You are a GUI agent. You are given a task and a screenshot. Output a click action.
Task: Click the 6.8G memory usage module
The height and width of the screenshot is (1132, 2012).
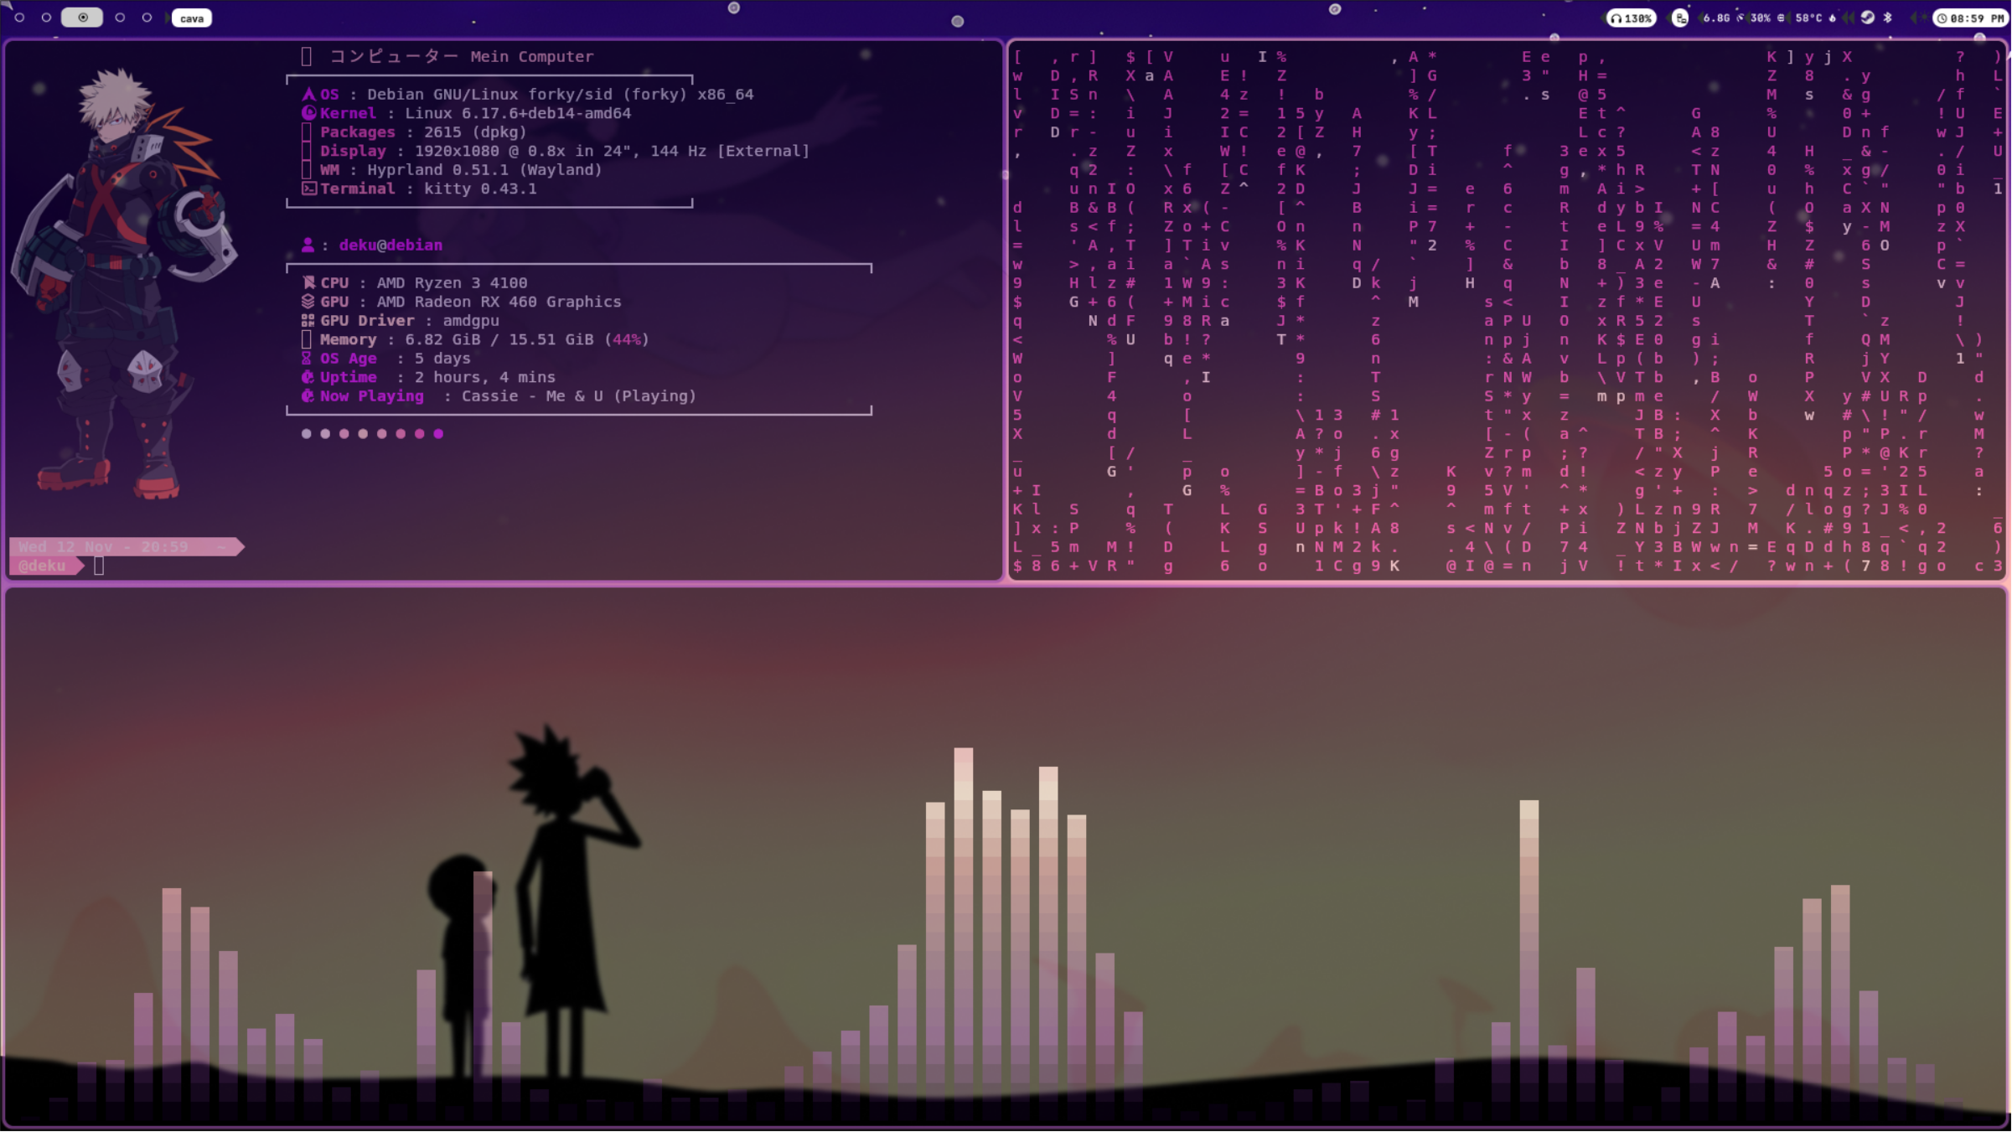pyautogui.click(x=1722, y=18)
